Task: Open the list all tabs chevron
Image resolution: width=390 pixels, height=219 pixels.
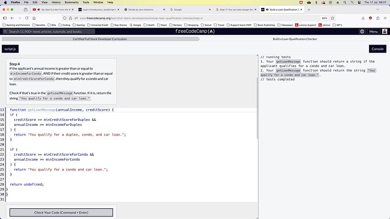Action: (378, 10)
